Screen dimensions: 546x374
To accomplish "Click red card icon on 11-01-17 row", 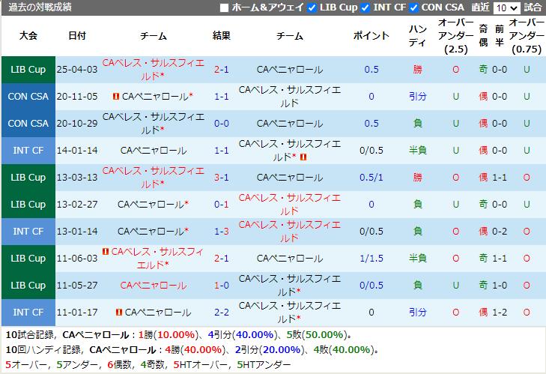I will click(x=119, y=313).
